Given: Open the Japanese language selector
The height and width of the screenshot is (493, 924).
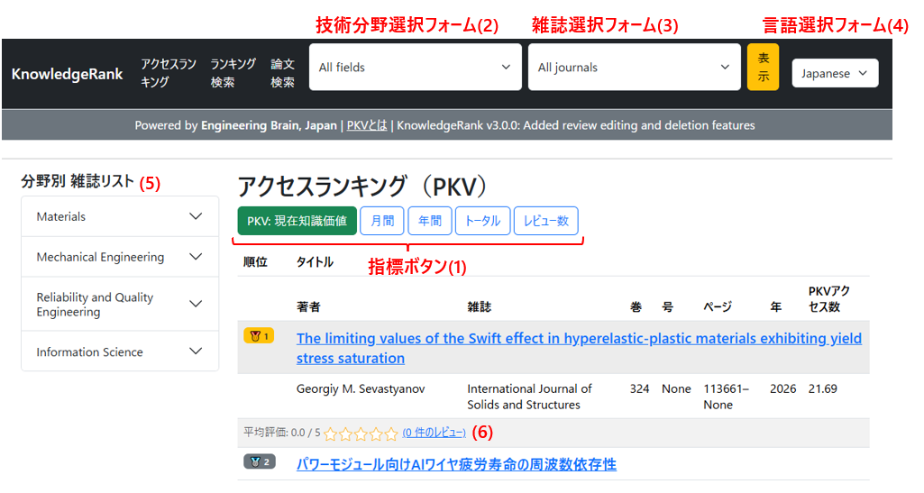Looking at the screenshot, I should [x=835, y=74].
